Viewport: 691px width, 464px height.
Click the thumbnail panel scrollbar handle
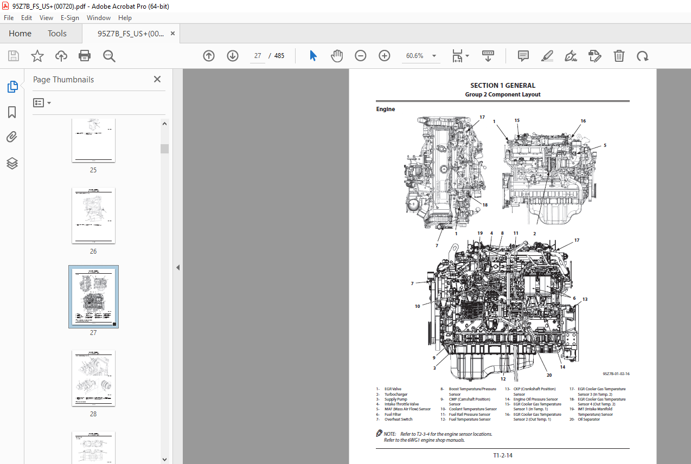tap(164, 149)
